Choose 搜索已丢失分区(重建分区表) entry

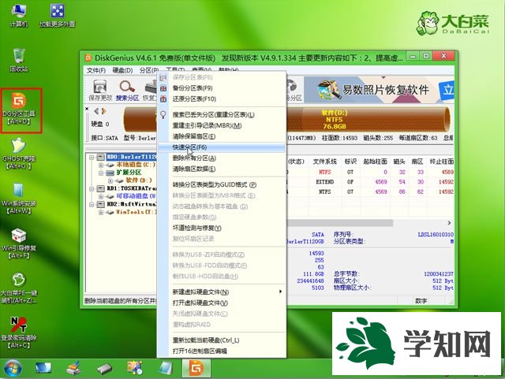(x=221, y=114)
